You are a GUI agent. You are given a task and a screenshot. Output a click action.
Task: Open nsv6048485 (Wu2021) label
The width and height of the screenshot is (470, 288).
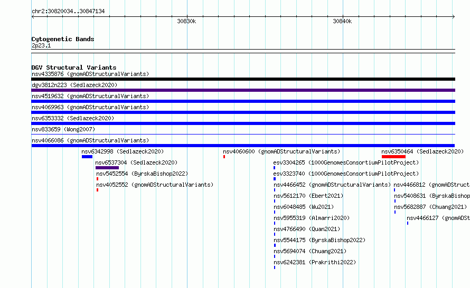(304, 207)
